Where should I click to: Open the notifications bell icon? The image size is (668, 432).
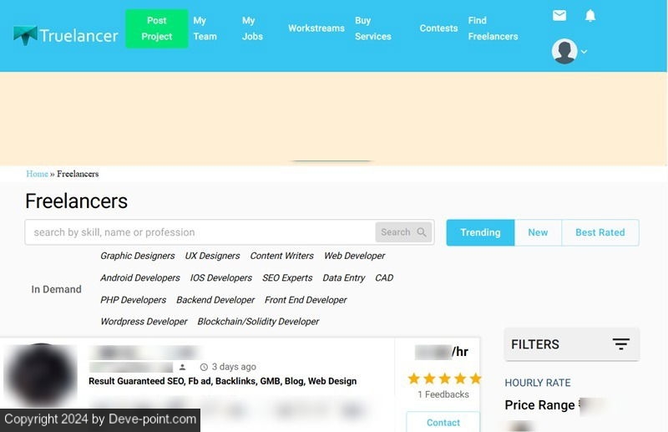[x=590, y=16]
